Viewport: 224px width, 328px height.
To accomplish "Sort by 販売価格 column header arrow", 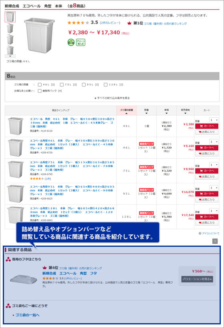I will pos(185,113).
